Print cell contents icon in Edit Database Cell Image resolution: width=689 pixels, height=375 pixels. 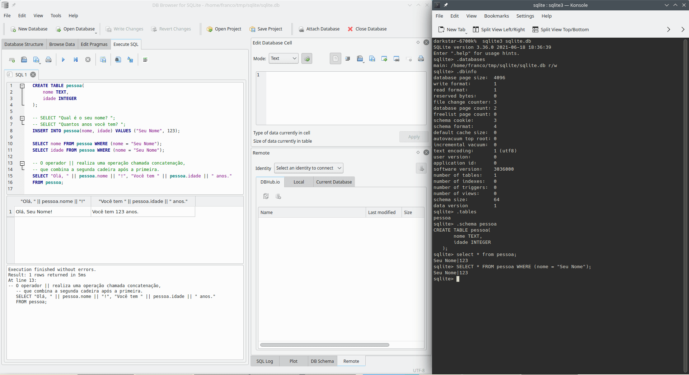pos(421,58)
